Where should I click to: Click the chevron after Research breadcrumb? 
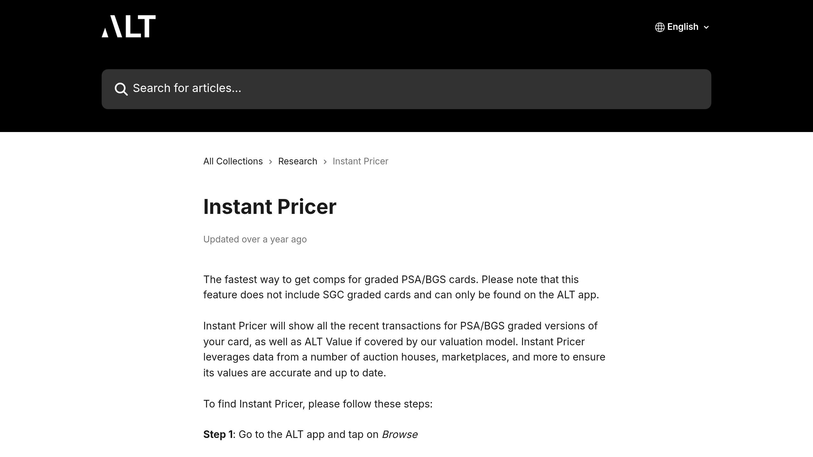click(x=325, y=162)
